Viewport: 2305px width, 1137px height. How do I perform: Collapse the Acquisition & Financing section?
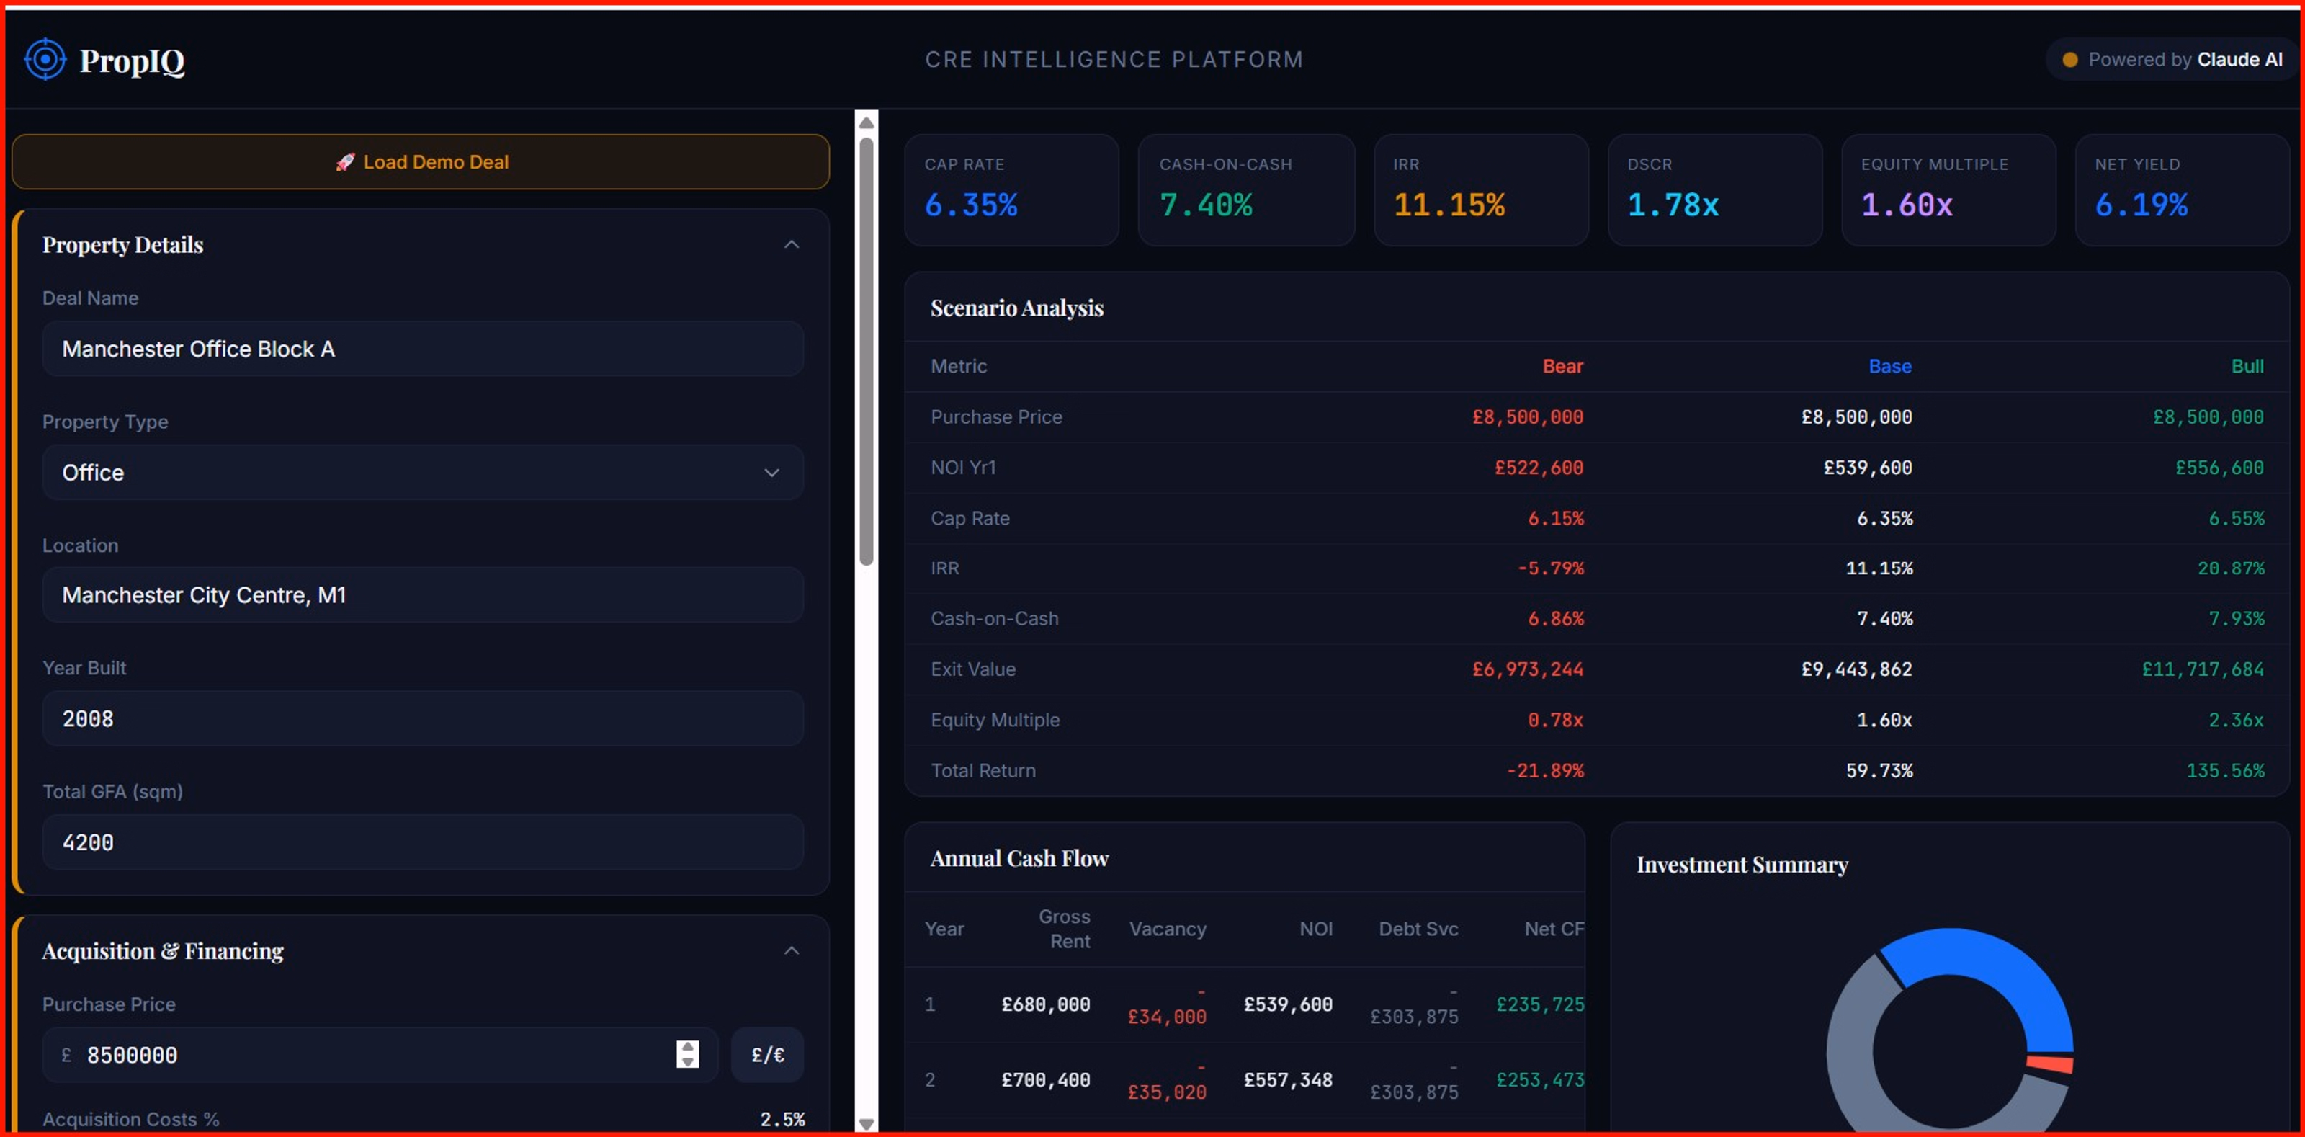pos(791,951)
